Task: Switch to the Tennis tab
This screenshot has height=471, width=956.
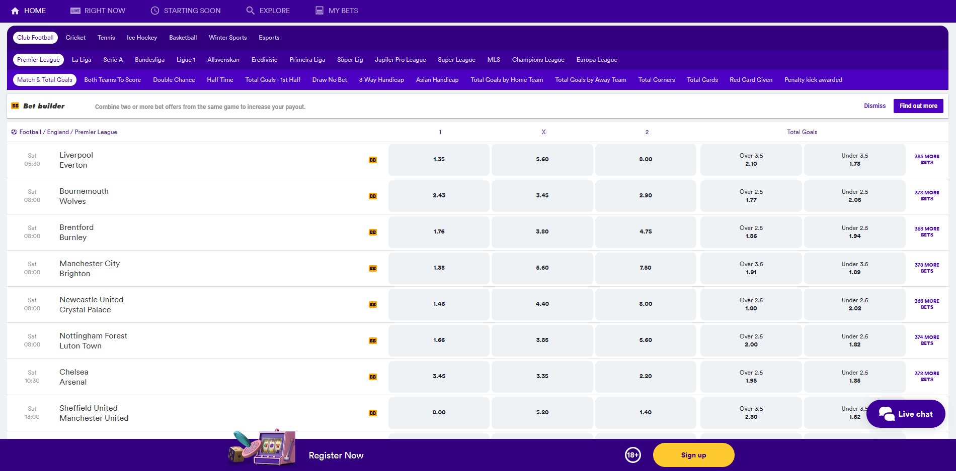Action: tap(106, 38)
